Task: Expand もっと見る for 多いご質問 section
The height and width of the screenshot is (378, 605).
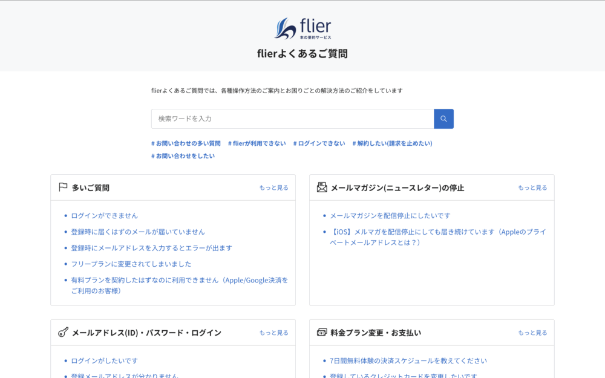Action: 273,188
